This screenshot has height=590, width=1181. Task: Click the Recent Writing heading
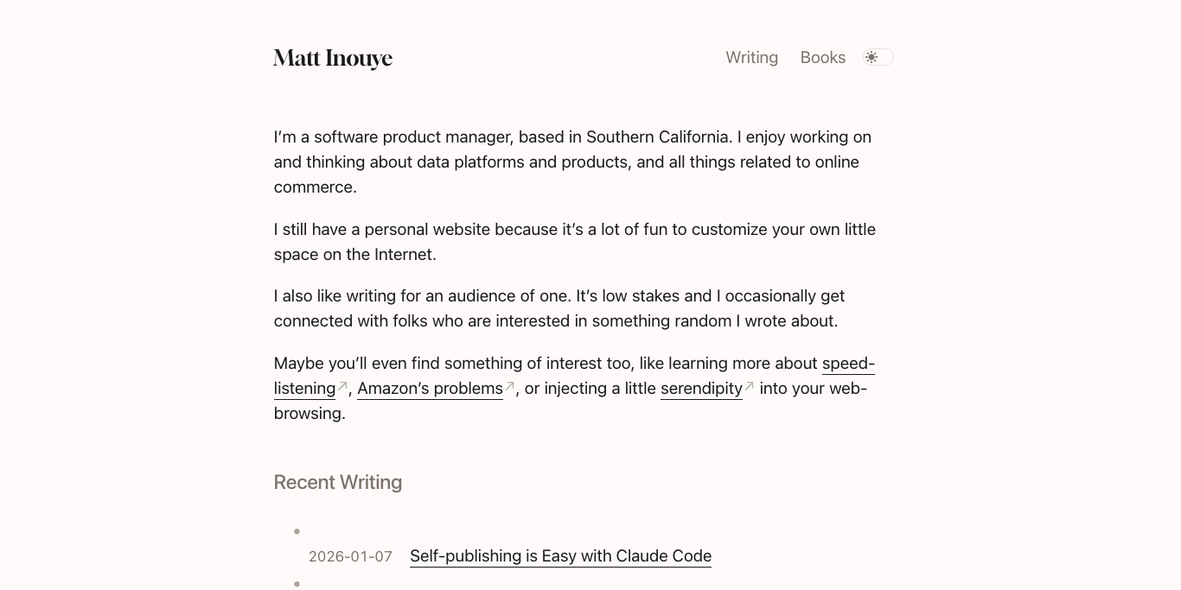click(338, 482)
